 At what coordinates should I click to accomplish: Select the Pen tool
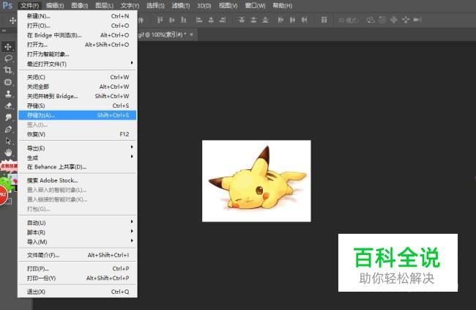tap(8, 130)
